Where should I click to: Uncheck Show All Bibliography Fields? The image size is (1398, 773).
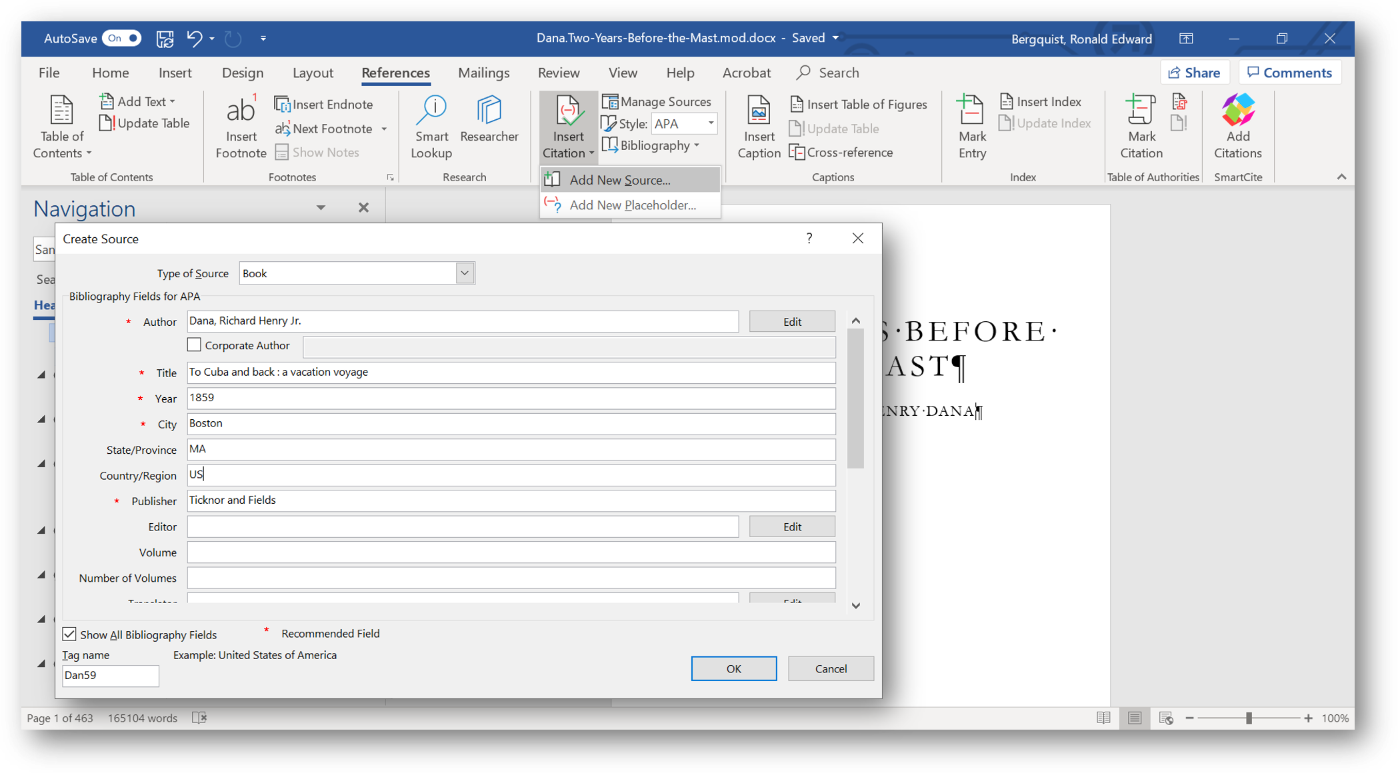pos(69,634)
